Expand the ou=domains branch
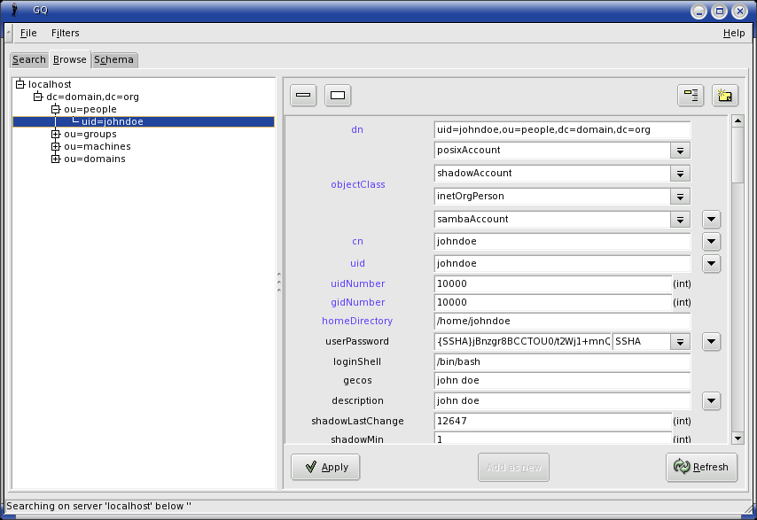This screenshot has height=520, width=757. pos(56,159)
